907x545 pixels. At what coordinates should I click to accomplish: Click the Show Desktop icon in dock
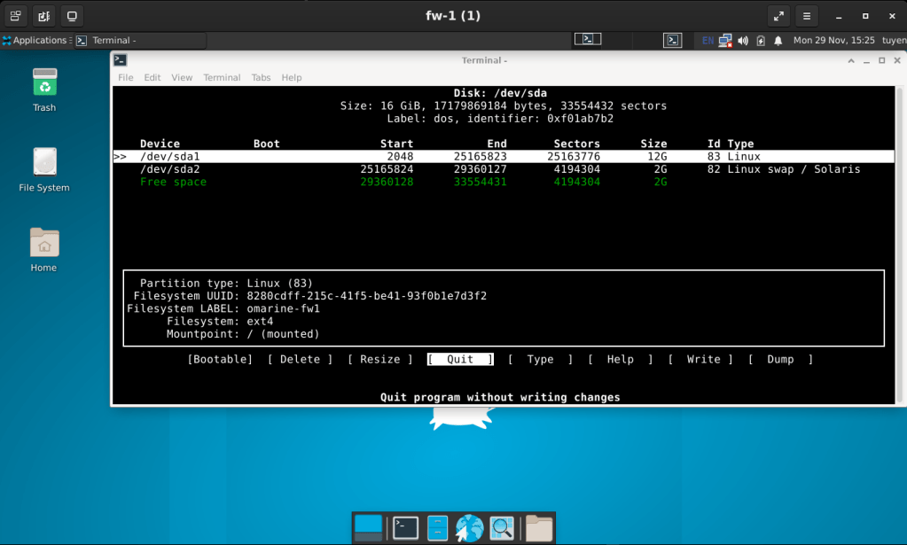[368, 528]
